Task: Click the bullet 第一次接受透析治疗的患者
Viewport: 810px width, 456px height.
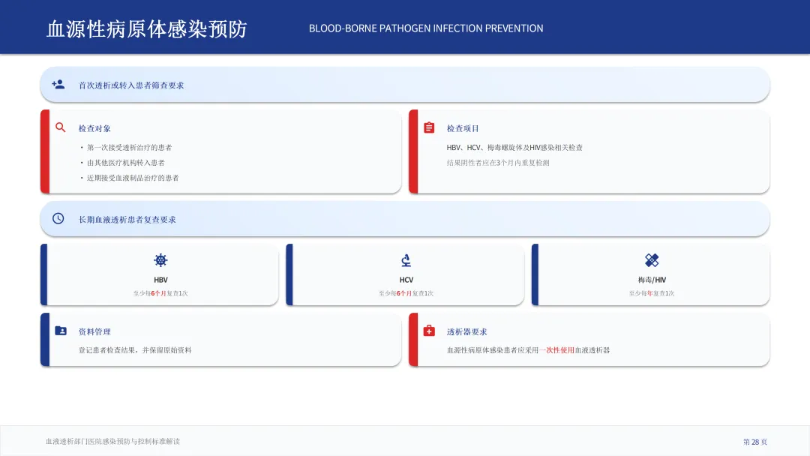Action: pyautogui.click(x=129, y=148)
